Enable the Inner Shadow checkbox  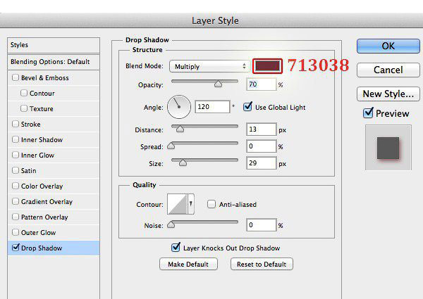pos(16,139)
